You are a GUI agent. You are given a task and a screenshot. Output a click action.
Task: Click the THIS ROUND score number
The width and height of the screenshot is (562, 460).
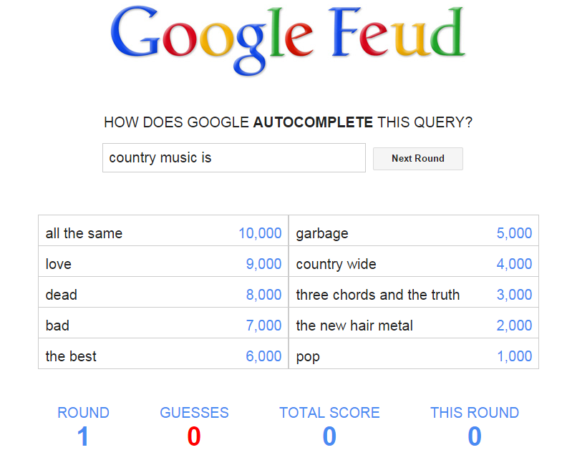coord(475,436)
